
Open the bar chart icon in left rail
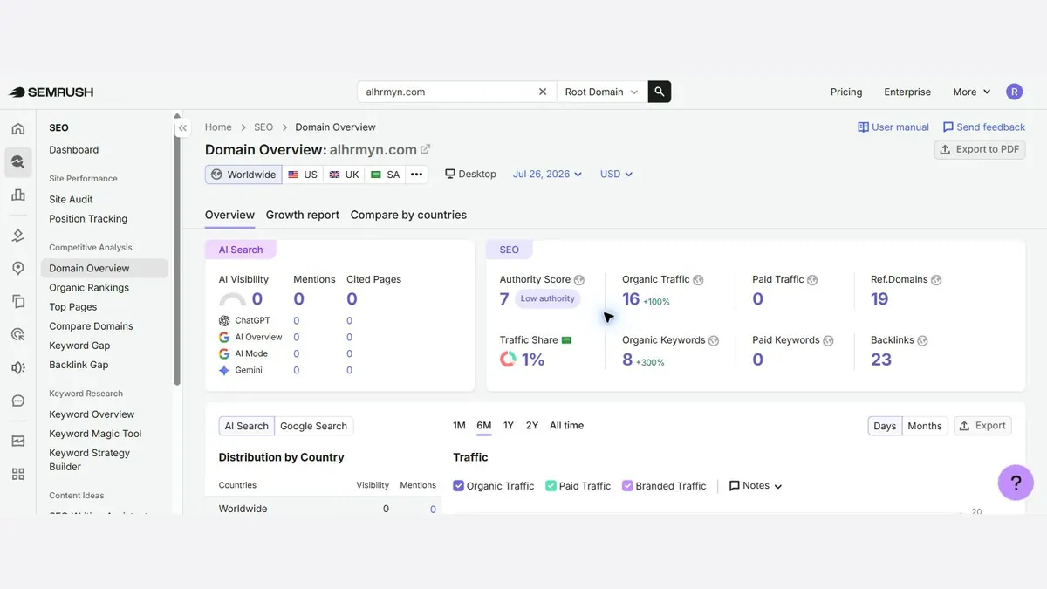[18, 195]
